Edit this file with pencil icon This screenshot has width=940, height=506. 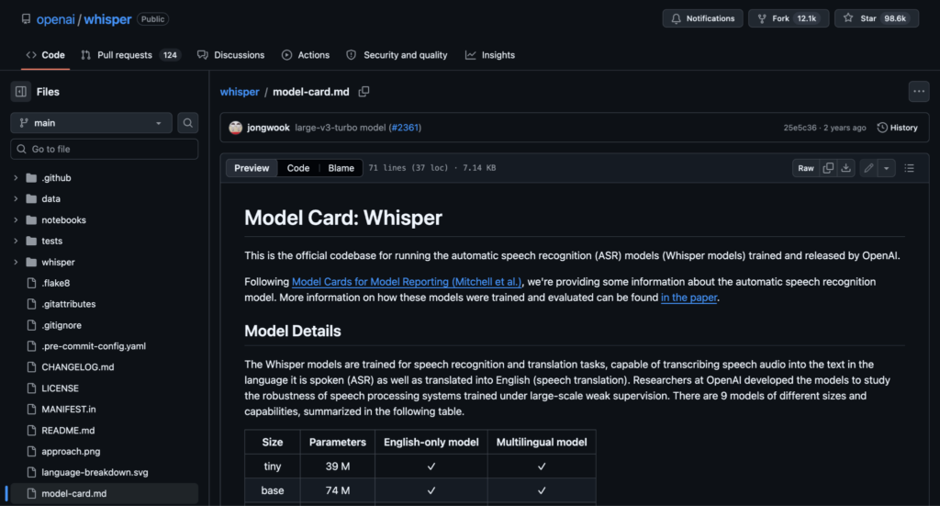click(868, 168)
